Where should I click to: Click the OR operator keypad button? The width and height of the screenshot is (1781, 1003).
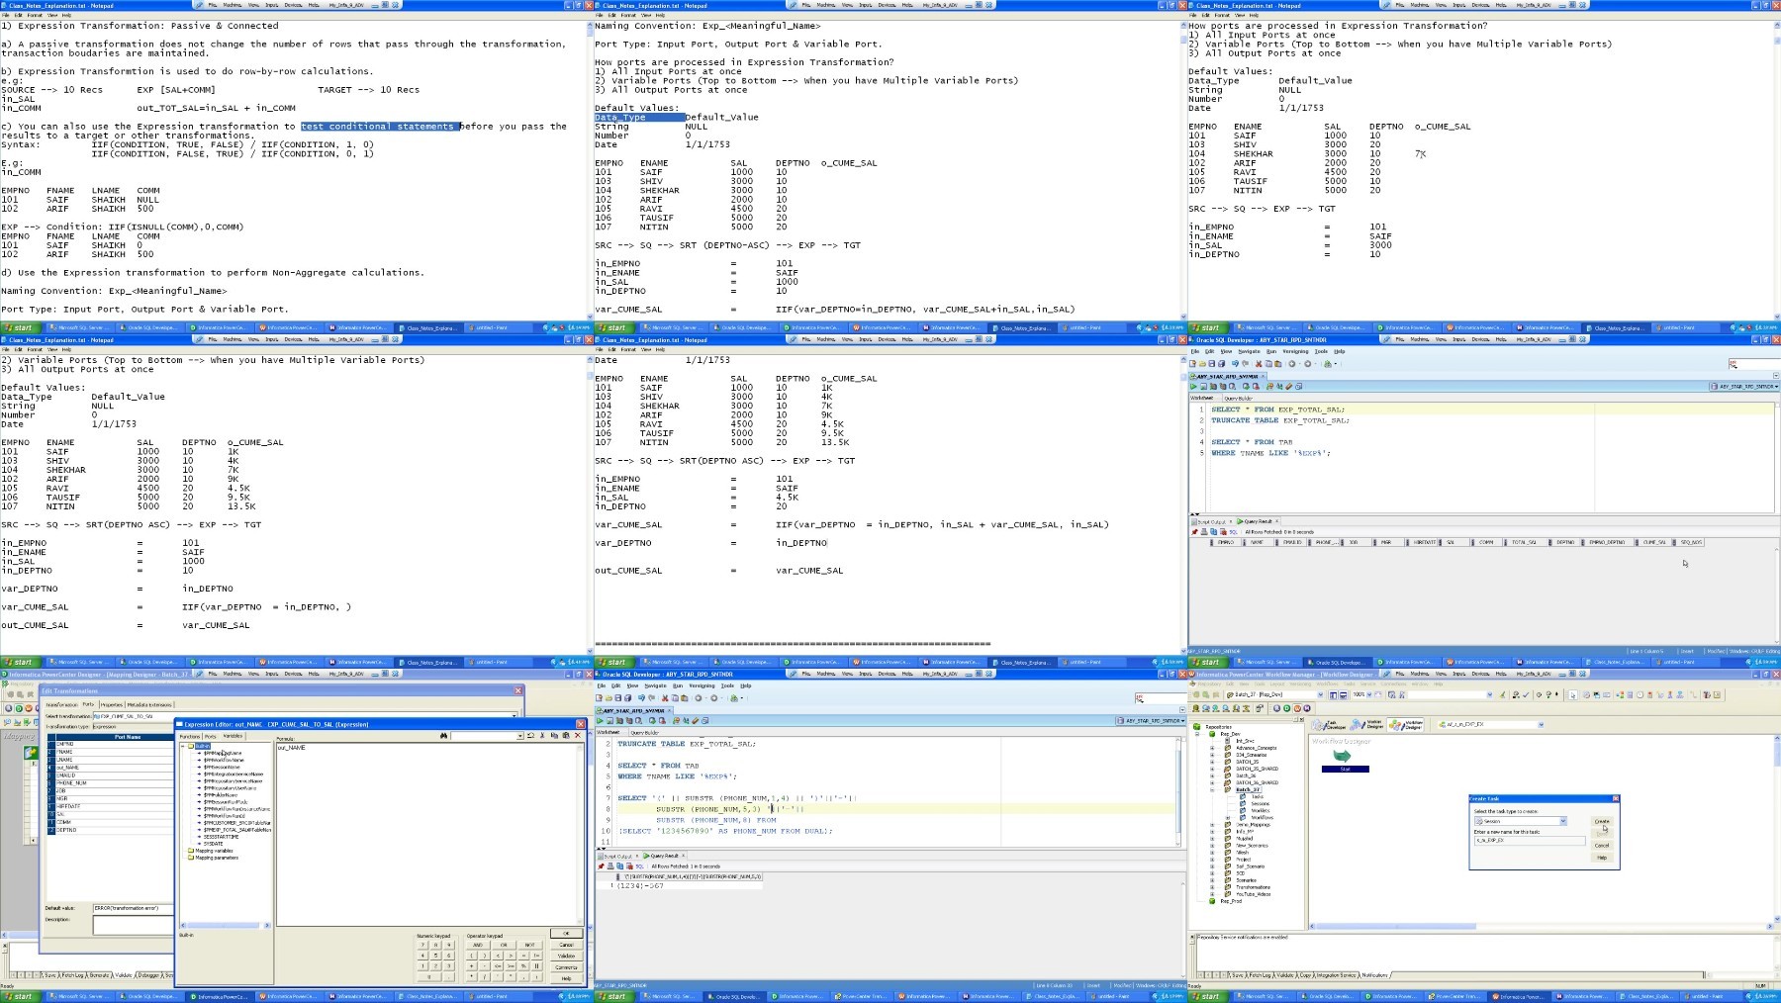click(504, 945)
